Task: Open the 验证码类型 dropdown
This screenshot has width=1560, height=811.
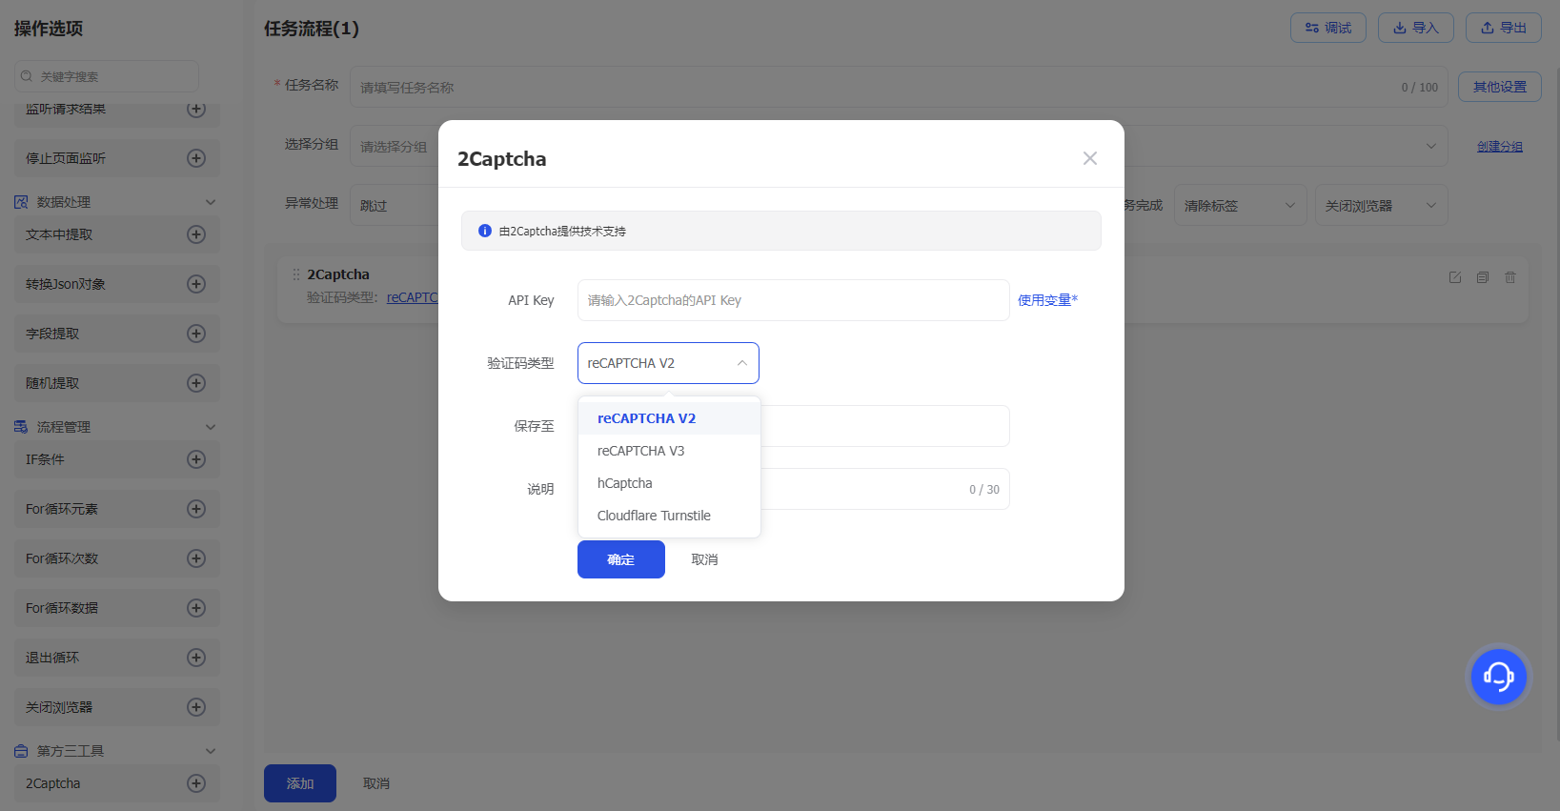Action: coord(668,363)
